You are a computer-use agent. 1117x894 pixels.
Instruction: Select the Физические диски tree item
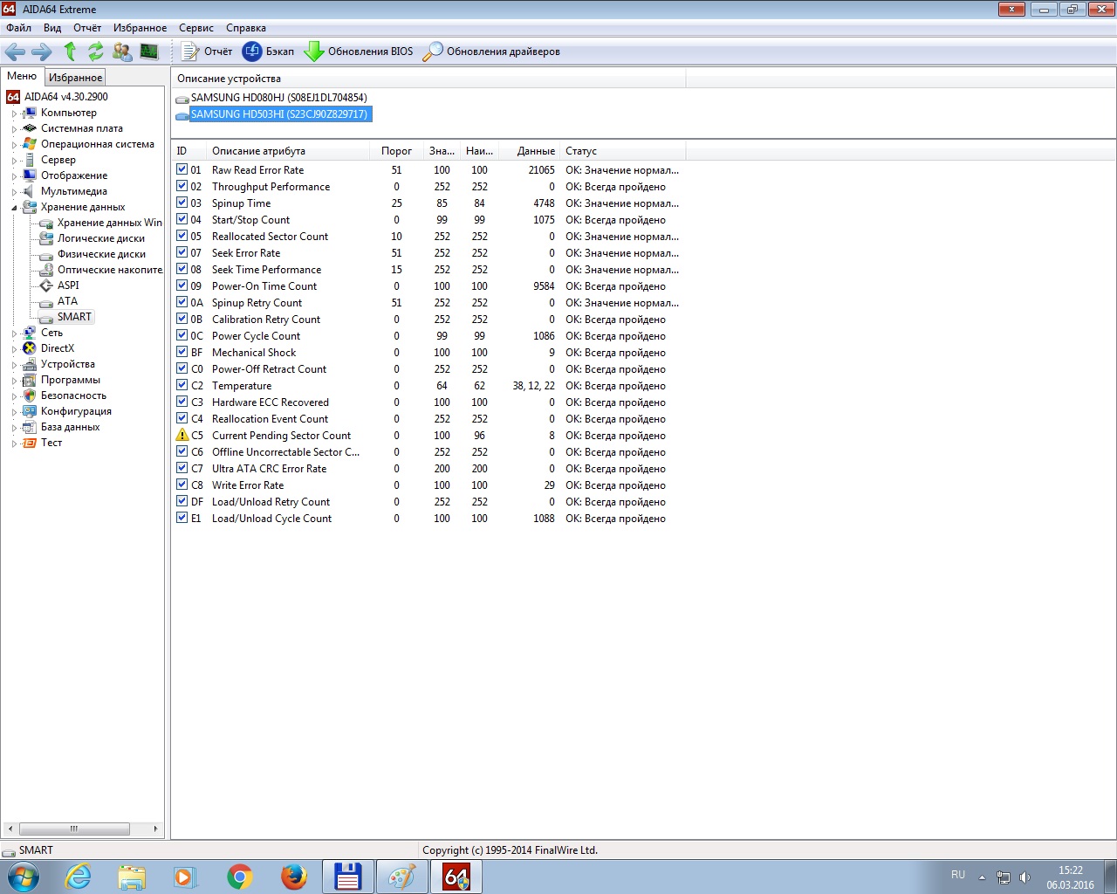[101, 254]
